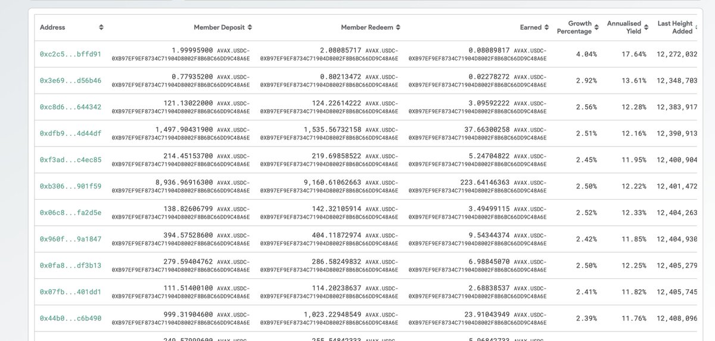Select deposit value 394.57528600
This screenshot has height=341, width=715.
pyautogui.click(x=187, y=235)
